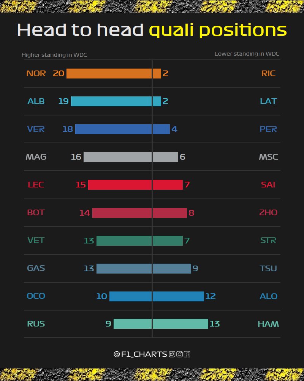Viewport: 304px width, 381px height.
Task: Select the yellow 'quali positions' title text
Action: pos(218,30)
